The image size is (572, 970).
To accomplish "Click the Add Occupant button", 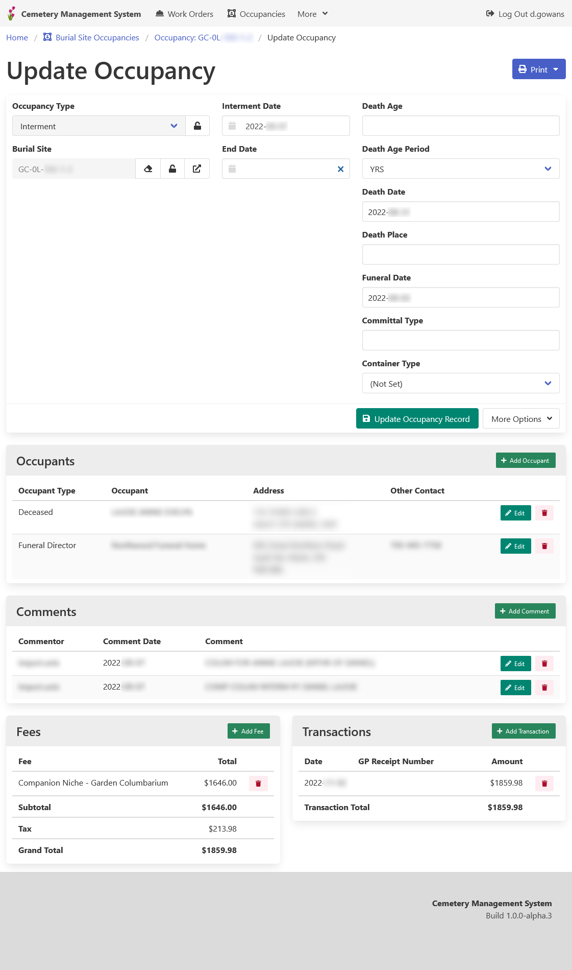I will 525,461.
